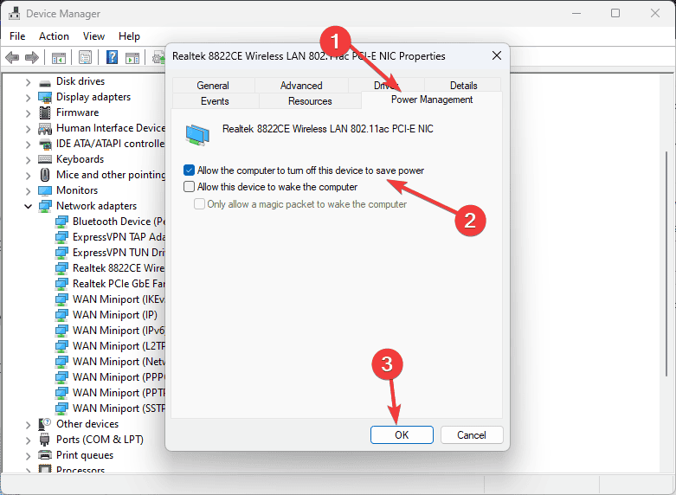The image size is (676, 495).
Task: Select WAN Miniport (PPTP) tree item
Action: (x=119, y=392)
